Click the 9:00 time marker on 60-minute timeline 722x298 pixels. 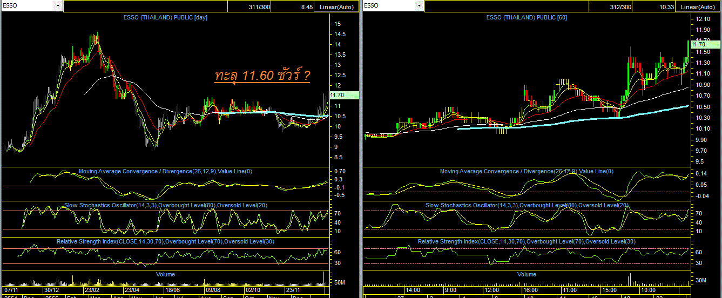click(x=450, y=290)
